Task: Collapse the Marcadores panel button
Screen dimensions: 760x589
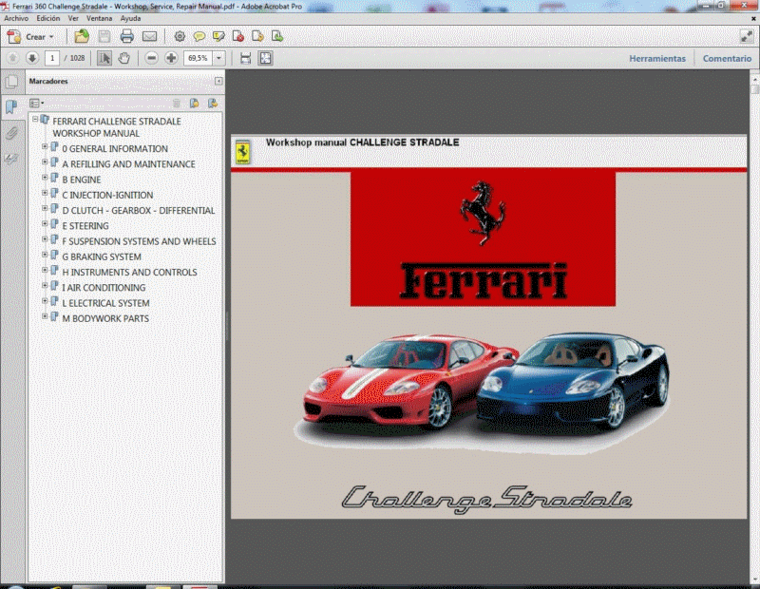Action: (x=218, y=81)
